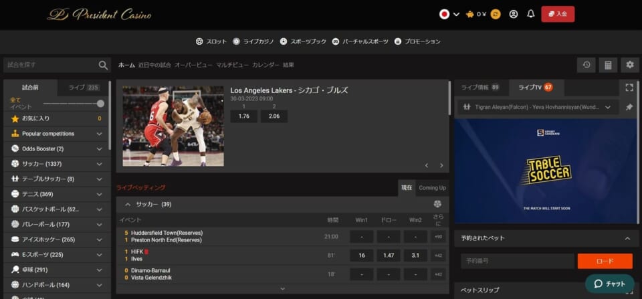Click the 卓球 (291) ping-pong icon

click(15, 270)
